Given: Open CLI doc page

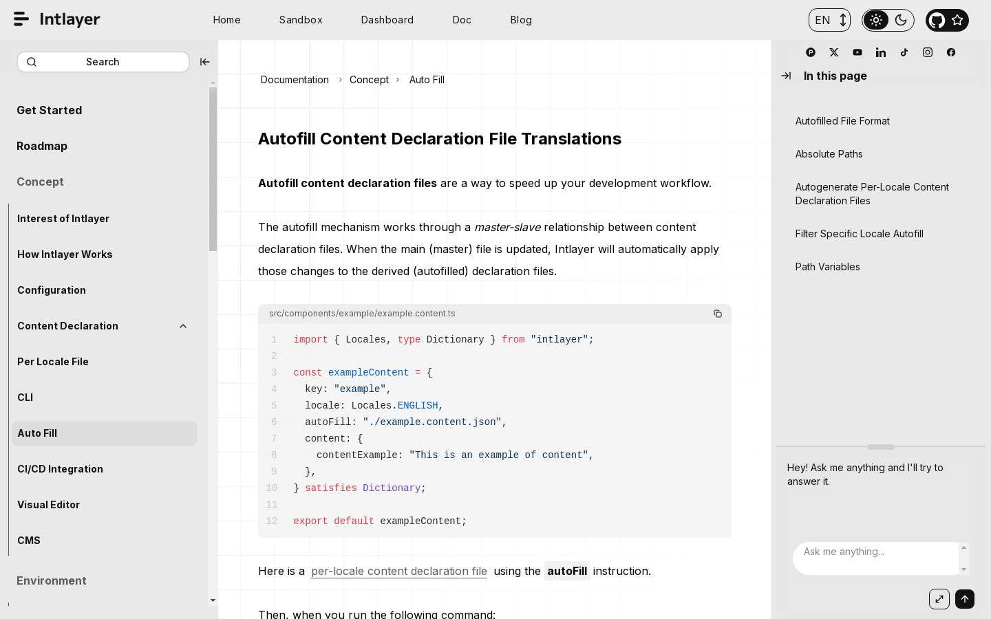Looking at the screenshot, I should [x=25, y=398].
